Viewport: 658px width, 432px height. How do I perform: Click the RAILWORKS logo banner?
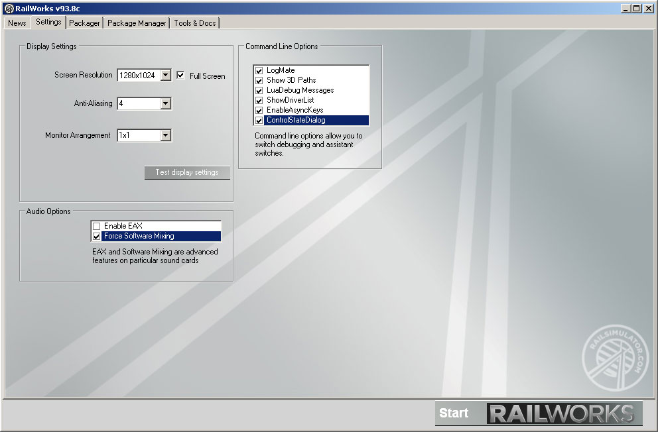[564, 413]
